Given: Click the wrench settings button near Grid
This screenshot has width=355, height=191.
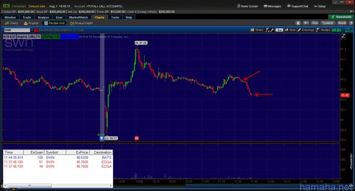Looking at the screenshot, I should 306,23.
